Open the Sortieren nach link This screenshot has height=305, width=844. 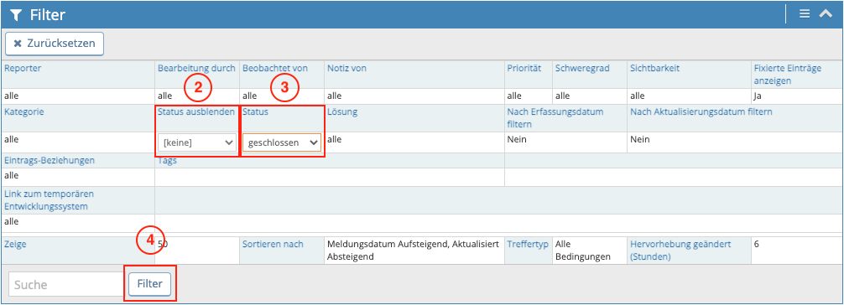[x=273, y=244]
